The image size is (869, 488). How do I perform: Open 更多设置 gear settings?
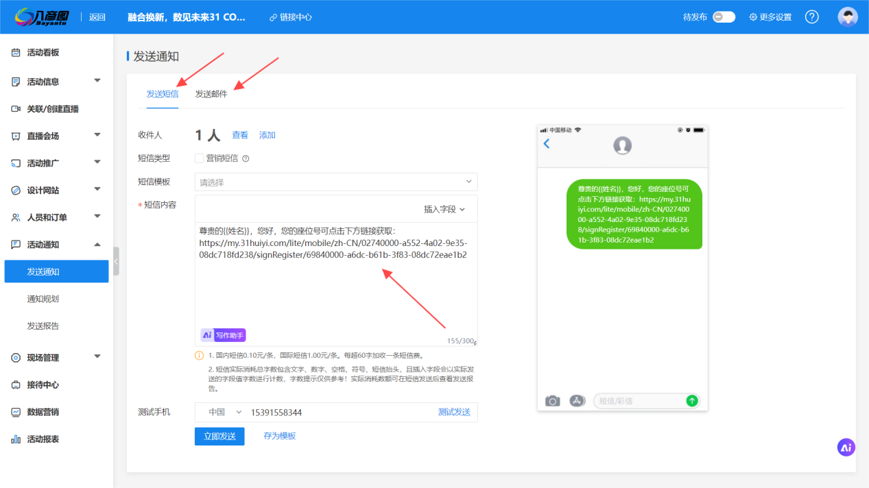coord(770,17)
